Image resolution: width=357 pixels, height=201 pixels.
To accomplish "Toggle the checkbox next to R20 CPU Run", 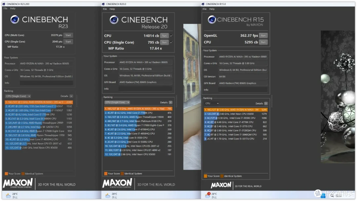I will tap(172, 36).
